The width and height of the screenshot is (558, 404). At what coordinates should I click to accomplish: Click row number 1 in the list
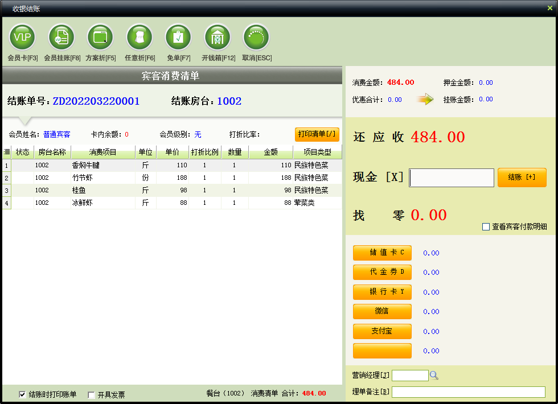pos(7,166)
